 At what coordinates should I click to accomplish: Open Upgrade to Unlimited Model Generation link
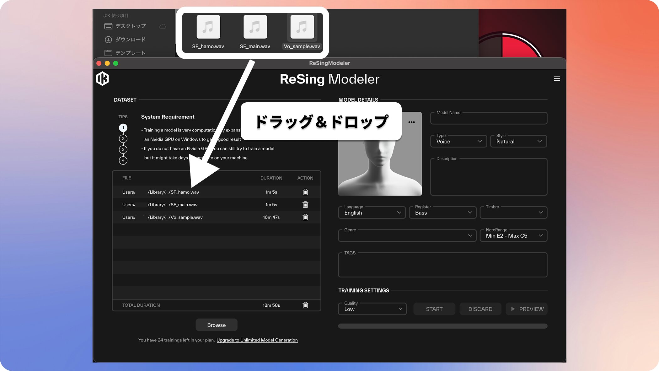coord(257,340)
